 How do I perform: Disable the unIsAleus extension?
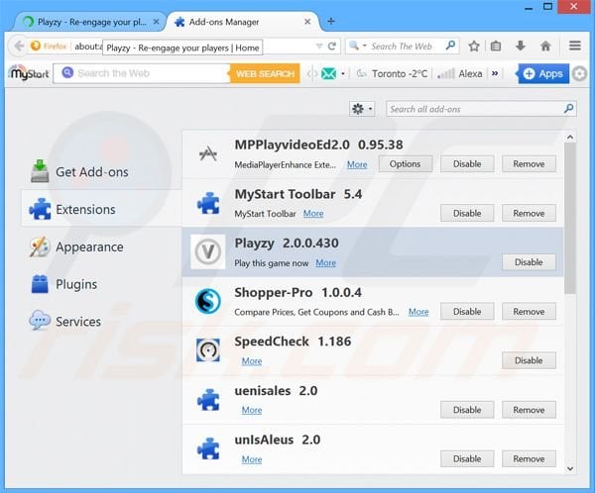point(467,458)
